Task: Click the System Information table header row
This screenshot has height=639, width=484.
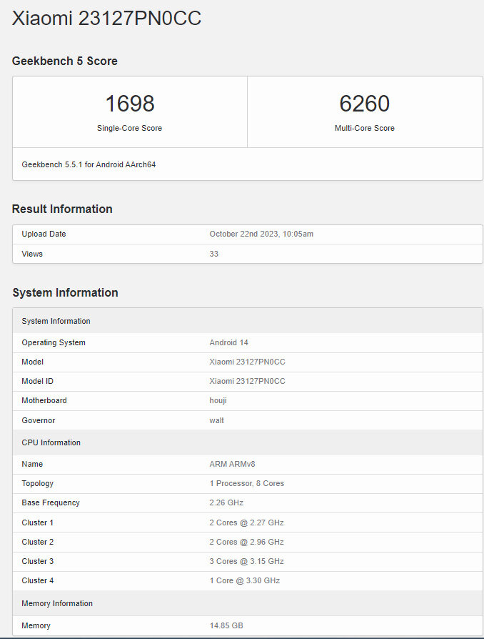Action: pos(248,321)
